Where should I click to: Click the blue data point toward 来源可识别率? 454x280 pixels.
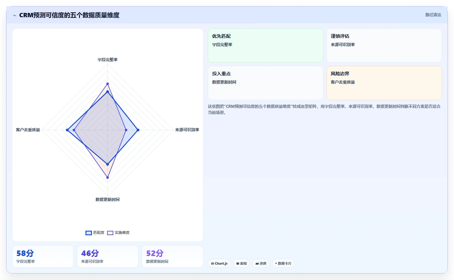tap(138, 130)
